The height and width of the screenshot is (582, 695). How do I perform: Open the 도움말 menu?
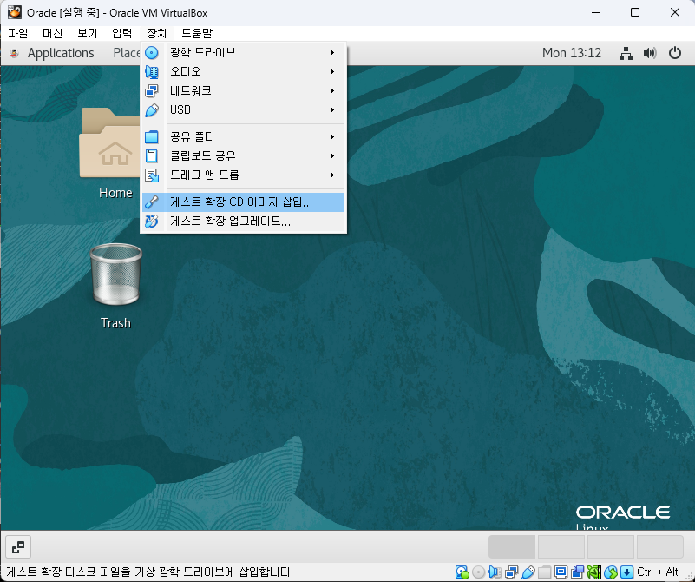(x=197, y=33)
